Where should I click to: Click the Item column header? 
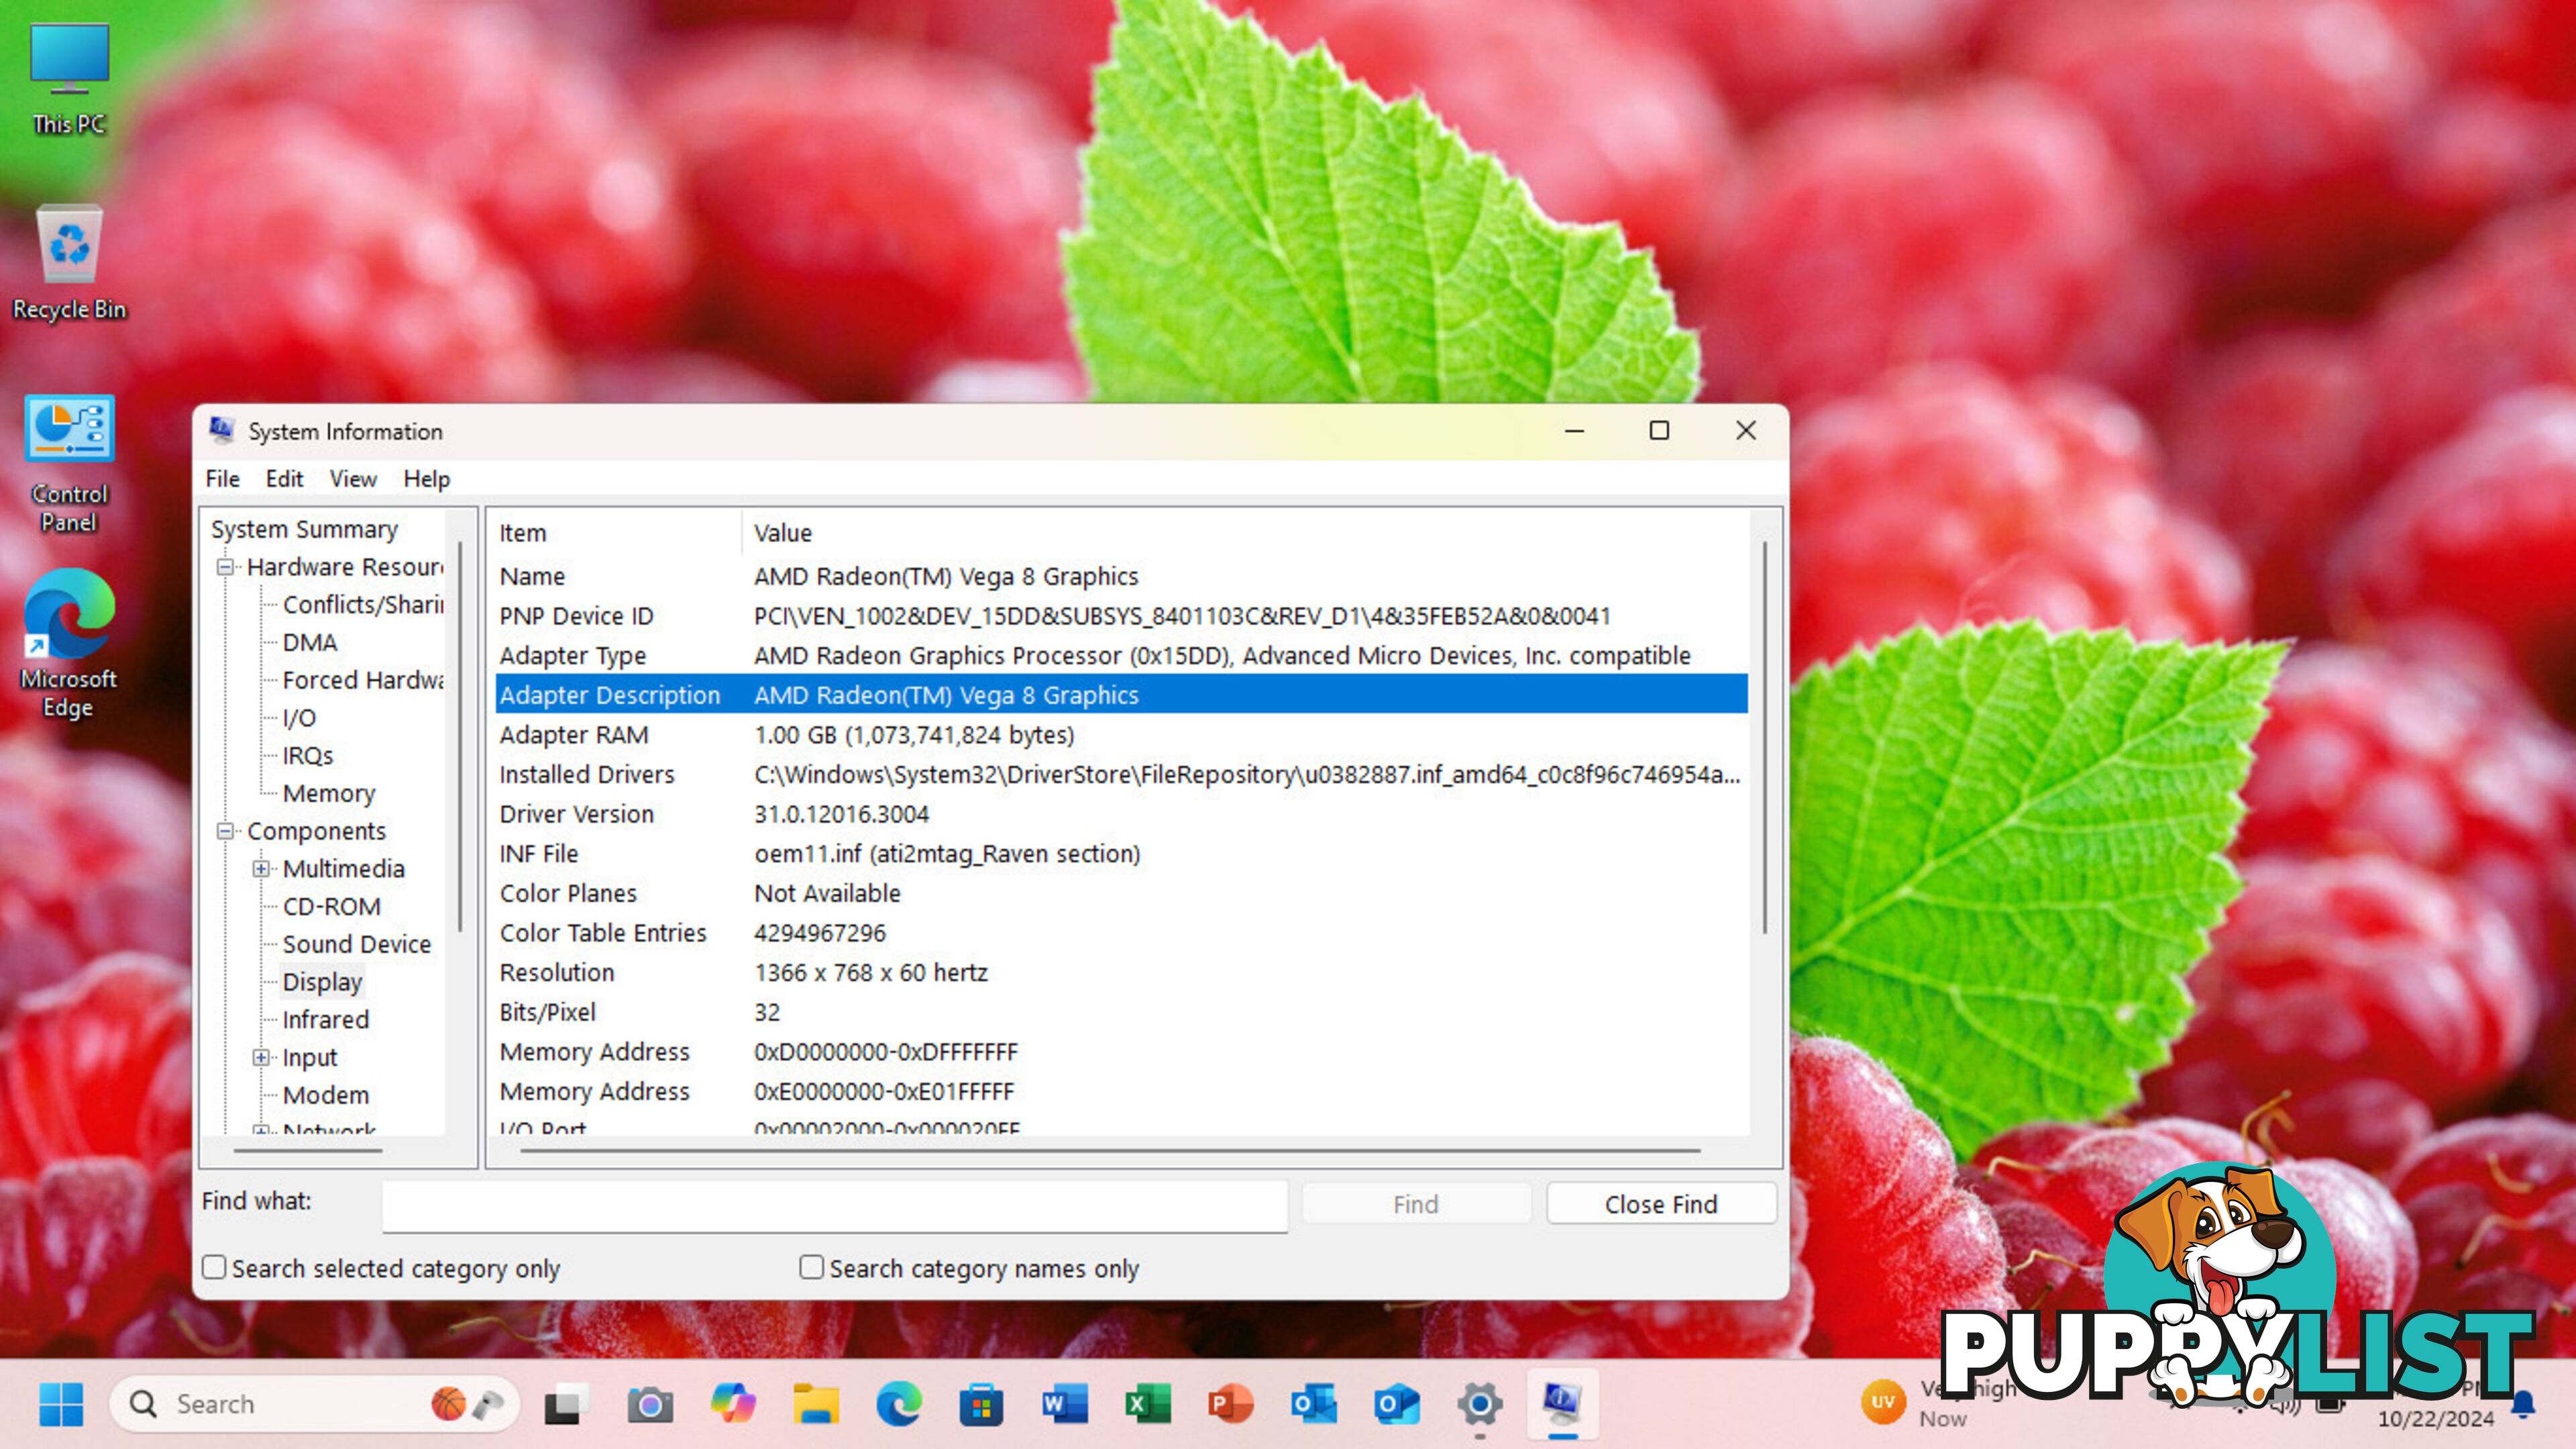[618, 534]
